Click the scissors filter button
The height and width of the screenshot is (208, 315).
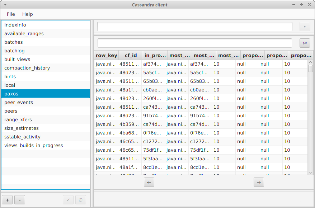[x=305, y=43]
